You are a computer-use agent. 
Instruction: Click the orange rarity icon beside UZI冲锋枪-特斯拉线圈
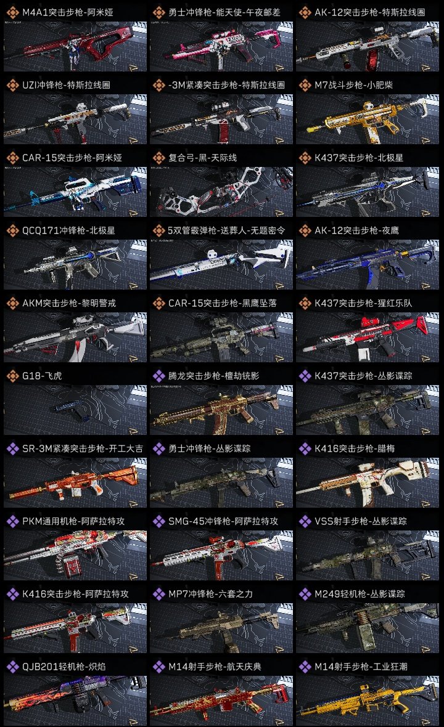point(12,85)
